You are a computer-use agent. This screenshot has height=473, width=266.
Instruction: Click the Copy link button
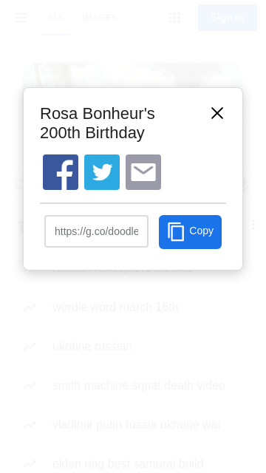pos(191,231)
